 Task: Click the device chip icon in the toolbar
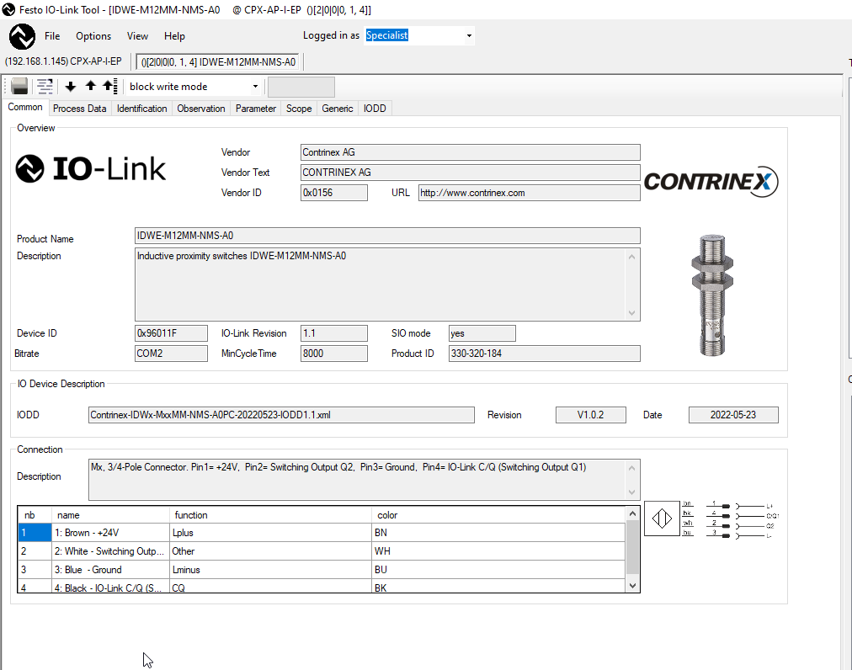click(x=19, y=87)
